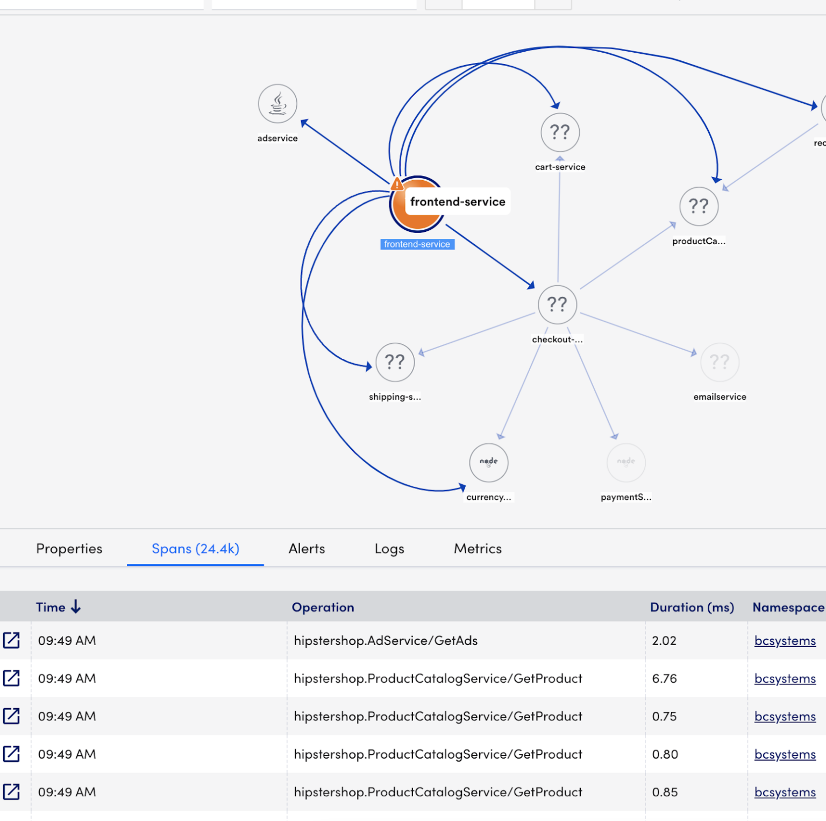The width and height of the screenshot is (826, 821).
Task: Click the frontend-service label below the node
Action: (x=417, y=244)
